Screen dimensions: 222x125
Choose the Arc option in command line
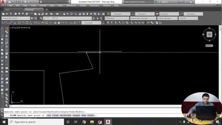click(49, 115)
